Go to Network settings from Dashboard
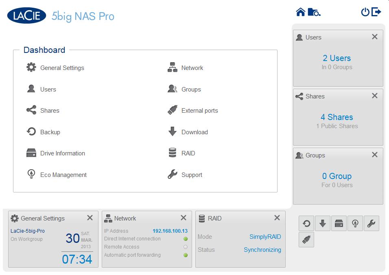 click(192, 68)
